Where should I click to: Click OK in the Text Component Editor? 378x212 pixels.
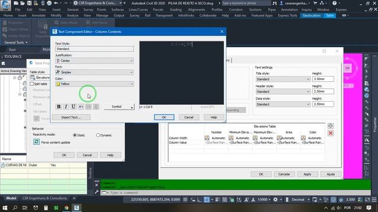pos(164,117)
